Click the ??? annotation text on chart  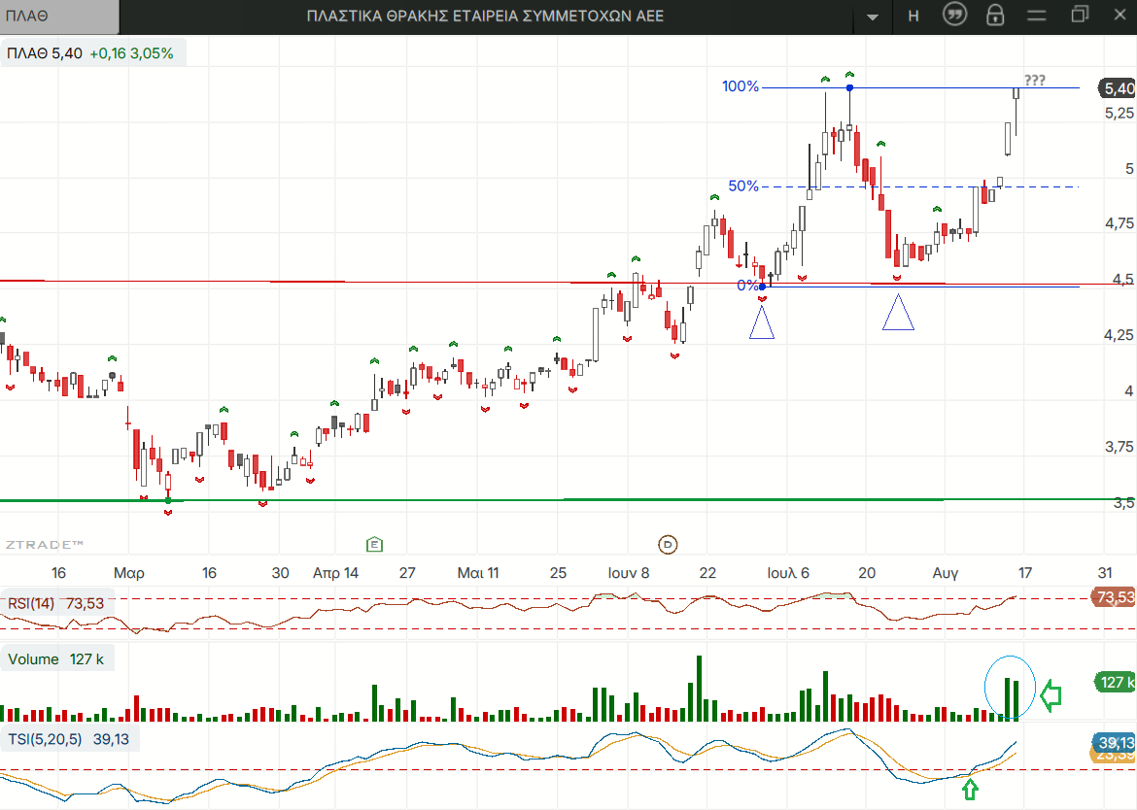tap(1035, 80)
